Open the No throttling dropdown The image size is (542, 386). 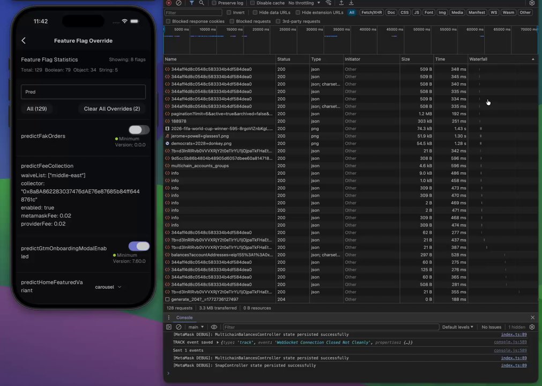303,3
